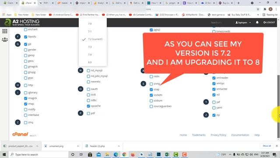Click the A2 Hosting logo
Viewport: 280px width, 158px height.
coord(22,22)
